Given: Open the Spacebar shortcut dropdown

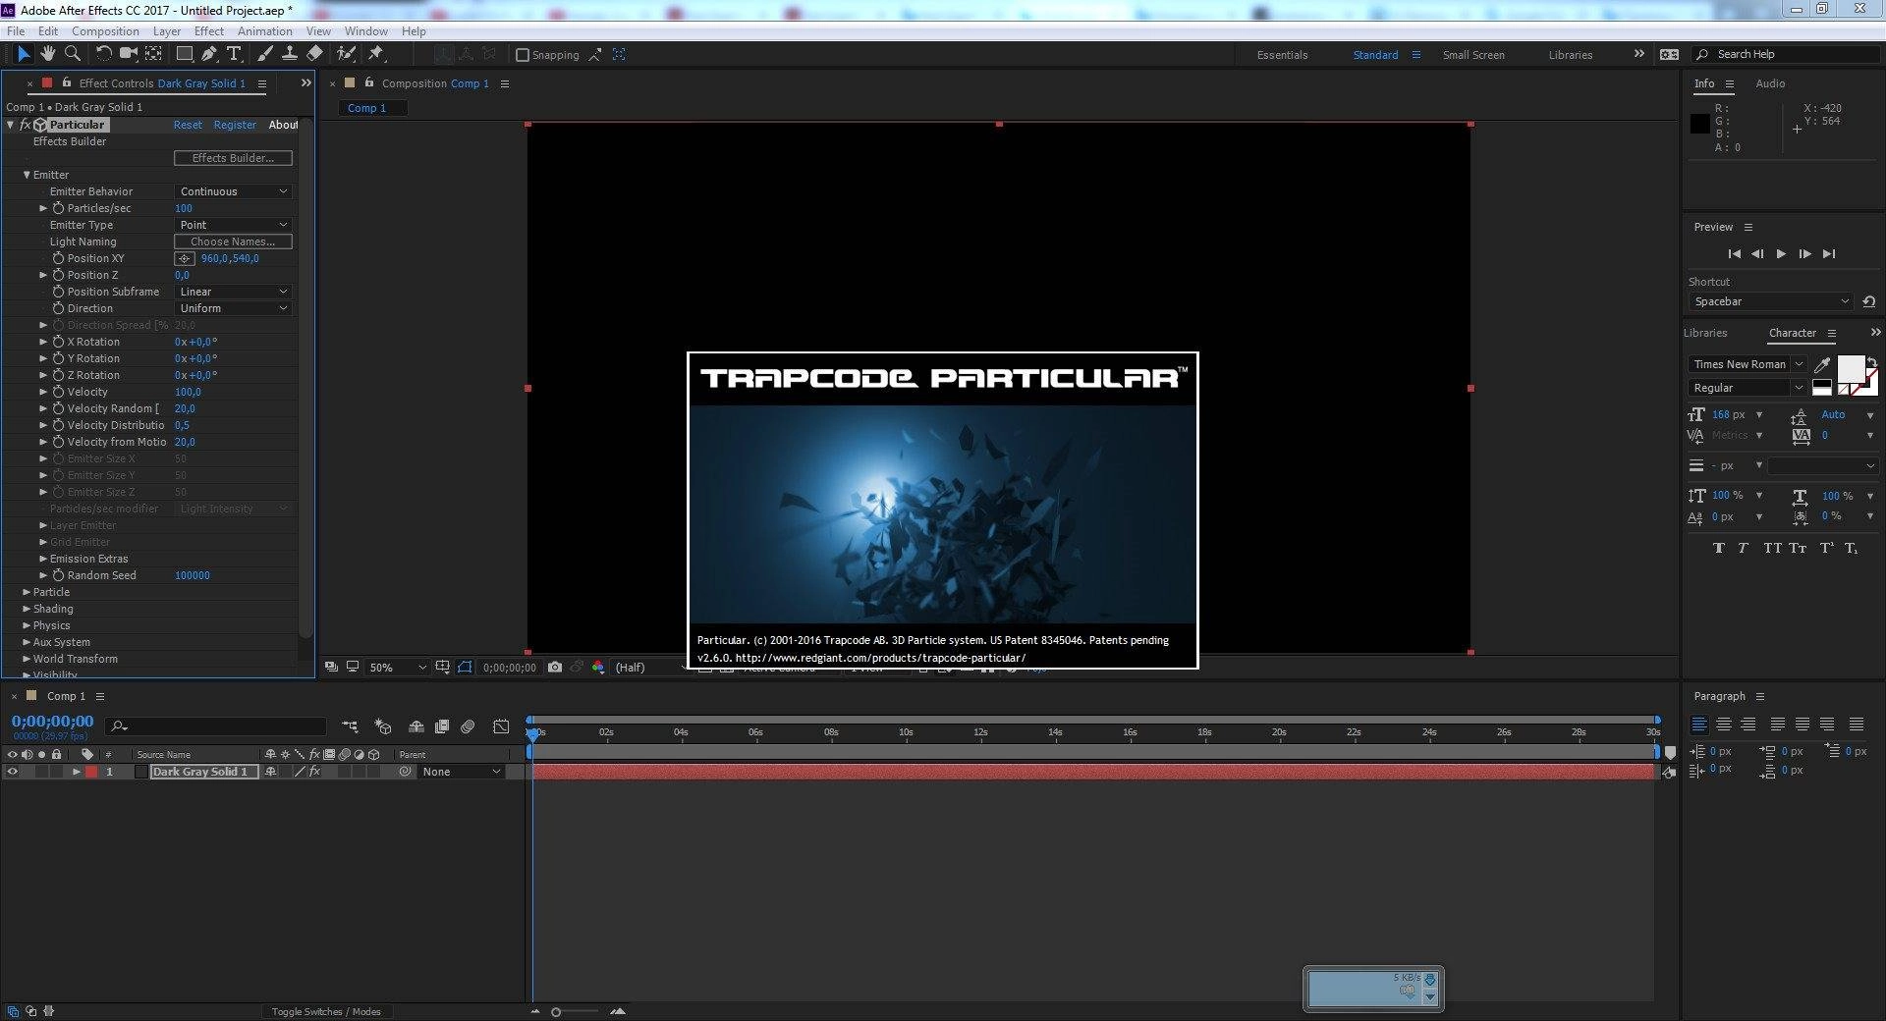Looking at the screenshot, I should tap(1771, 301).
